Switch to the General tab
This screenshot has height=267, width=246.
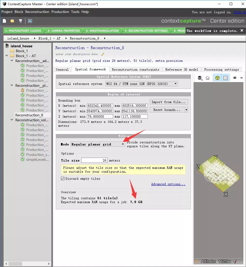pyautogui.click(x=62, y=69)
